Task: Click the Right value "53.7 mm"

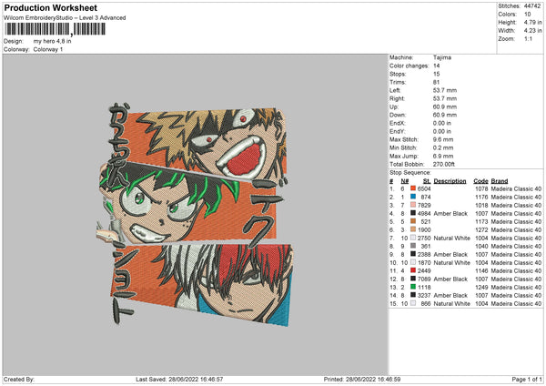Action: click(445, 98)
